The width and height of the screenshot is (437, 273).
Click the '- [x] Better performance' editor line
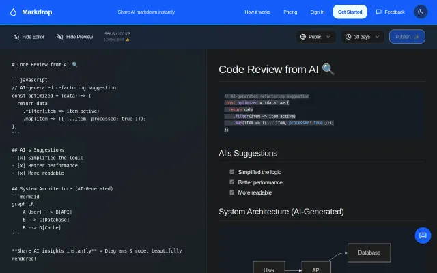click(44, 165)
